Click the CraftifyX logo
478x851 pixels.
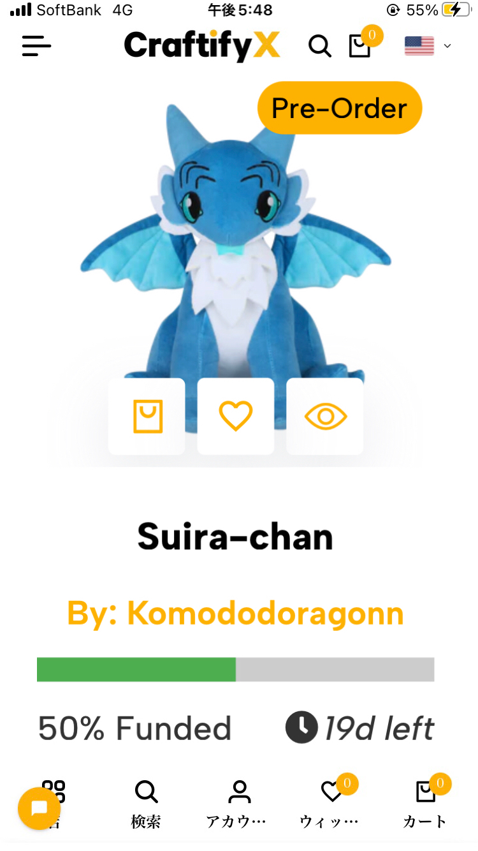pos(202,46)
